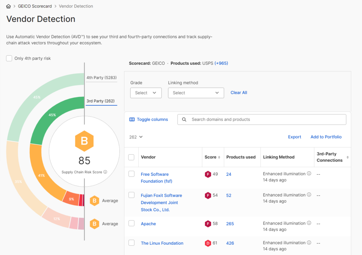Open 24 products used link
Screen dimensions: 362x255
[229, 174]
